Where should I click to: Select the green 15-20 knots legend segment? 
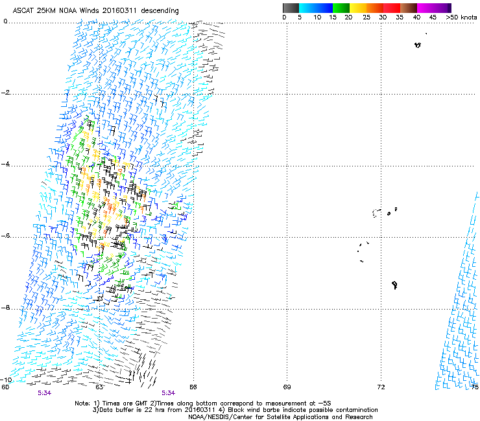pos(341,8)
